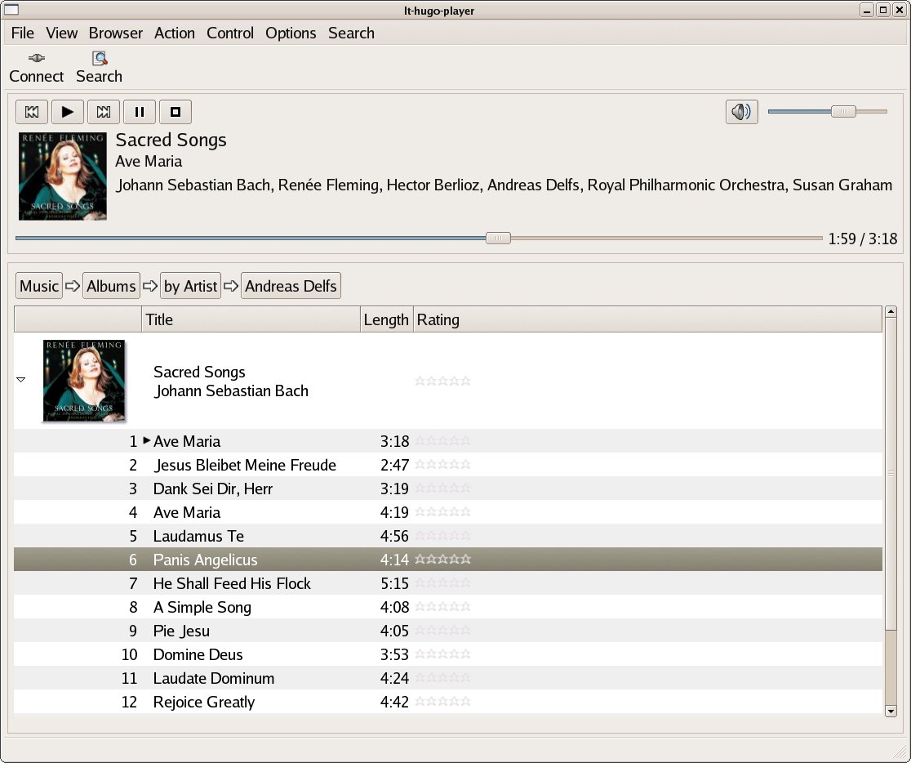Go to the Music breadcrumb

(39, 286)
